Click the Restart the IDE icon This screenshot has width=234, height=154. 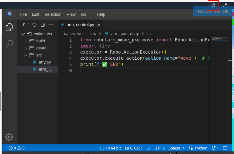point(213,5)
